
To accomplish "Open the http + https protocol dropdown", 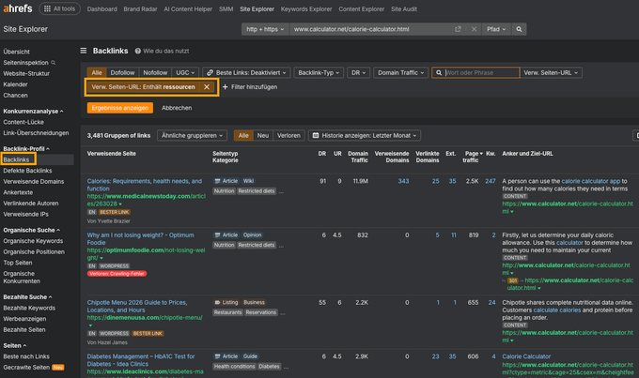I will [265, 29].
